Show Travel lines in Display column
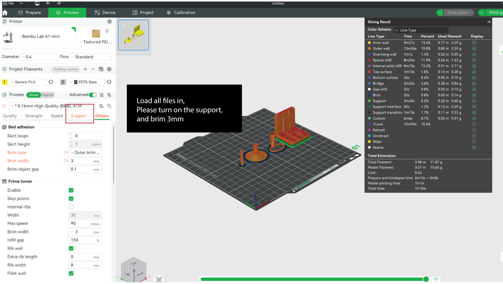The height and width of the screenshot is (284, 503). click(474, 124)
